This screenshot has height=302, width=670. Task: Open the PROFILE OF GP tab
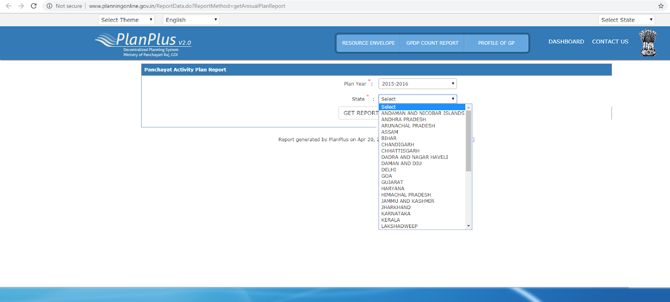click(x=496, y=43)
